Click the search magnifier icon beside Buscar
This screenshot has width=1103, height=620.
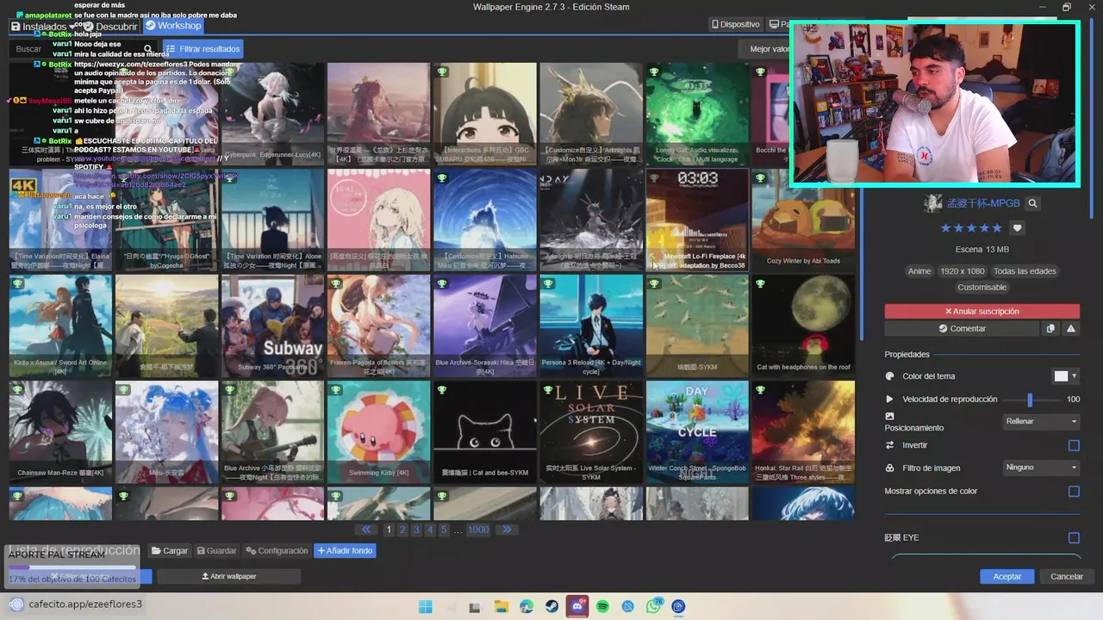tap(148, 49)
